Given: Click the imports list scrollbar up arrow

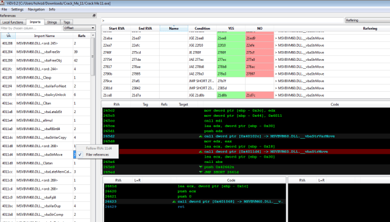Looking at the screenshot, I should point(93,36).
